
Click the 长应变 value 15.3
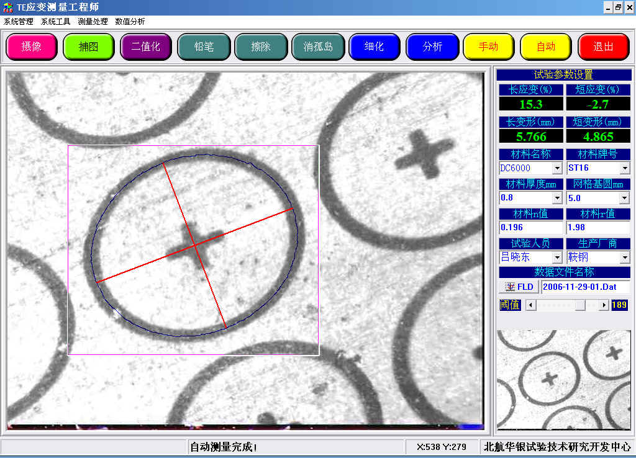(531, 104)
